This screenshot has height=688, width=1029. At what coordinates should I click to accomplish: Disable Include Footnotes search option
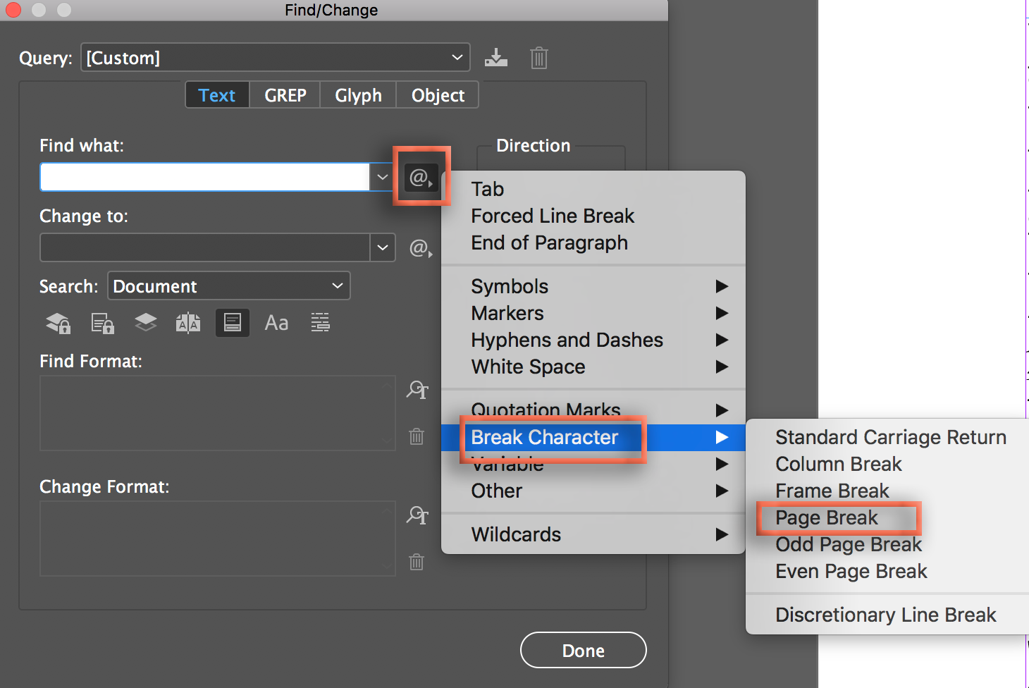point(233,322)
